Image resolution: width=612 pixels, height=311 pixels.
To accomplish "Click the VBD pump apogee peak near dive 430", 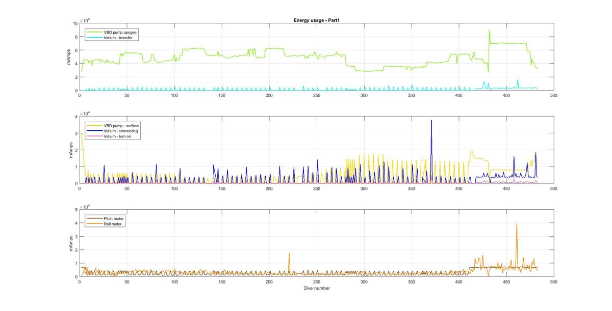I will point(489,30).
